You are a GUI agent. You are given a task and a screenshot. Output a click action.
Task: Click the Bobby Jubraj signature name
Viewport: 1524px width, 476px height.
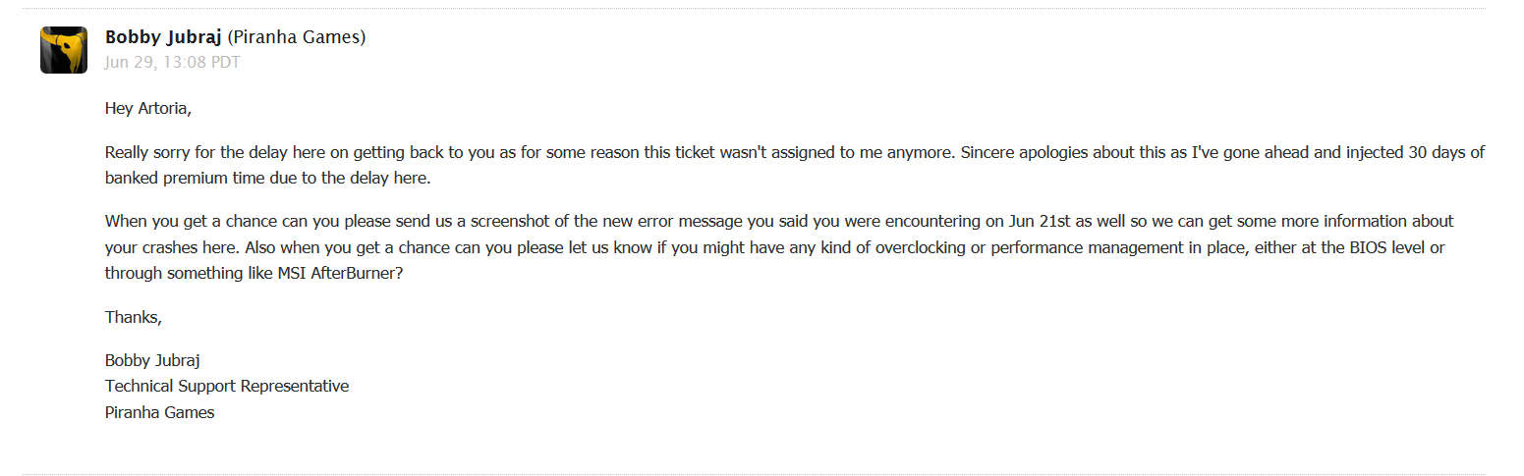click(153, 360)
